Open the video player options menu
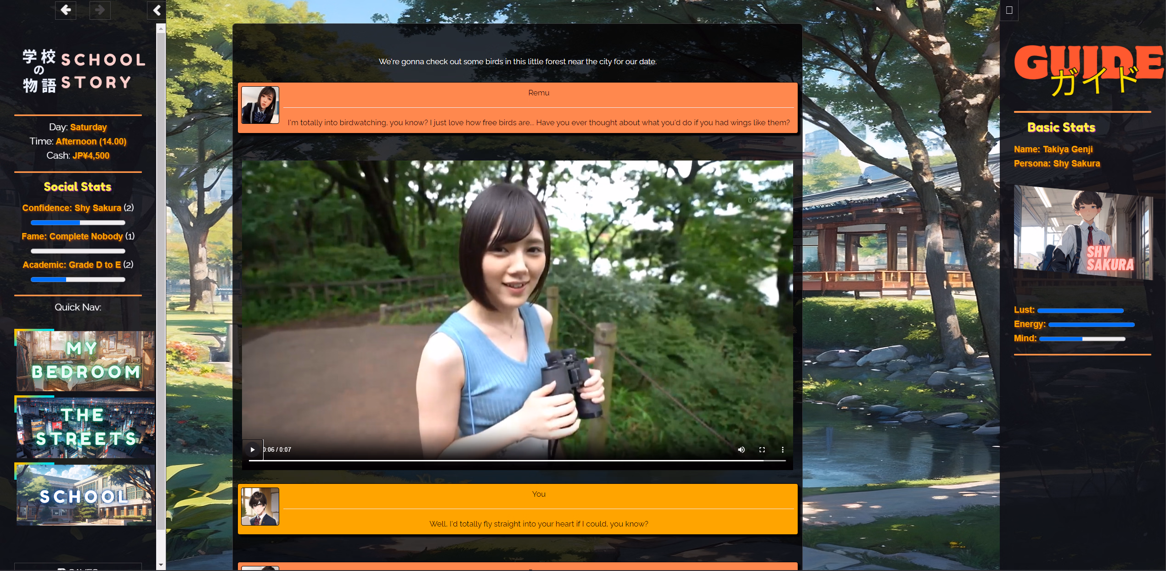The width and height of the screenshot is (1166, 571). (783, 449)
